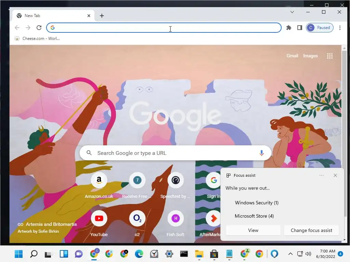Show hidden system tray icons
The image size is (350, 262).
tap(291, 254)
